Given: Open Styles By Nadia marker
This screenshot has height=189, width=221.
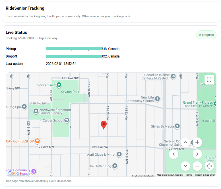Looking at the screenshot, I should (177, 126).
